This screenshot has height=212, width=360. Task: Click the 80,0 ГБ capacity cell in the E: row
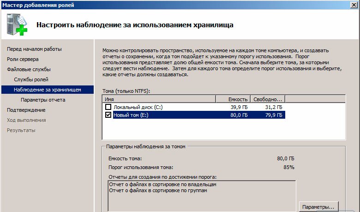pyautogui.click(x=239, y=115)
